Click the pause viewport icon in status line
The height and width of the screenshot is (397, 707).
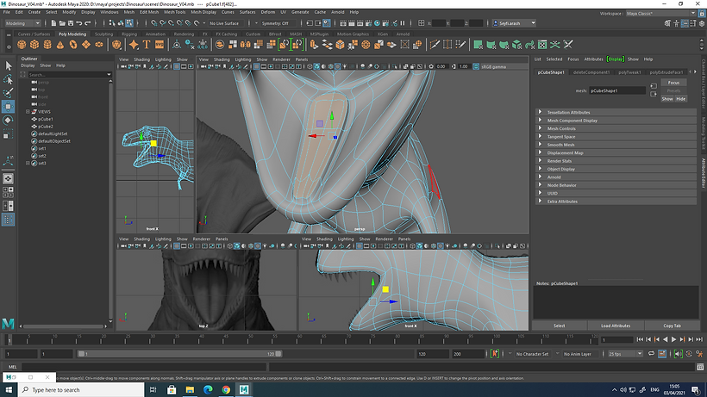(x=403, y=23)
